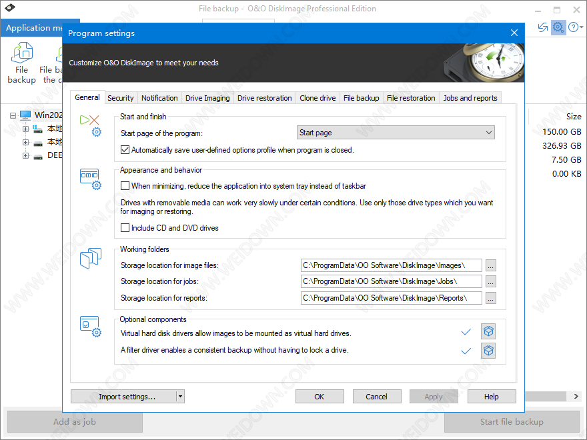Viewport: 587px width, 440px height.
Task: Click the virtual hard disk checkmark indicator
Action: click(466, 332)
